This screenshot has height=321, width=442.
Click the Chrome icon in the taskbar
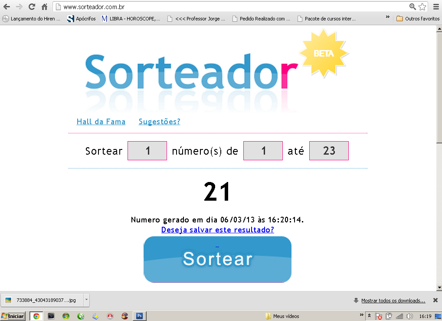pyautogui.click(x=36, y=316)
